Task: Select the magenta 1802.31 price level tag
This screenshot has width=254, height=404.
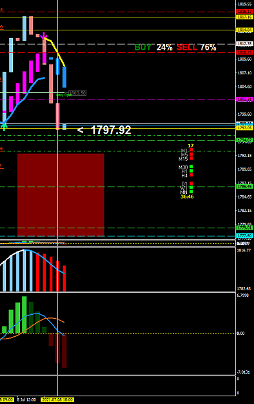Action: pyautogui.click(x=244, y=99)
